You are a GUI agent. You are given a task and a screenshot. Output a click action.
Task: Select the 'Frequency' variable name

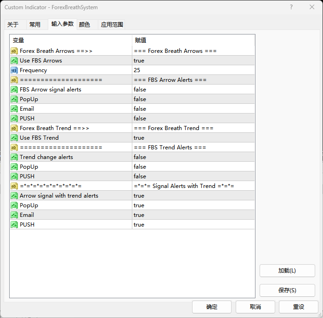coord(34,70)
